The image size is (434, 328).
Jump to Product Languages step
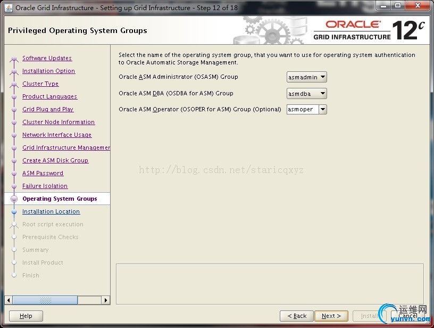(x=50, y=96)
